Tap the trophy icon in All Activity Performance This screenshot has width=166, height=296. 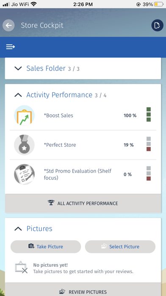[x=51, y=203]
